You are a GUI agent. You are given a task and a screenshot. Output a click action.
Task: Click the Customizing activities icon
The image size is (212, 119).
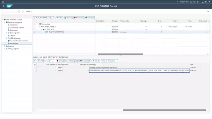pyautogui.click(x=9, y=27)
